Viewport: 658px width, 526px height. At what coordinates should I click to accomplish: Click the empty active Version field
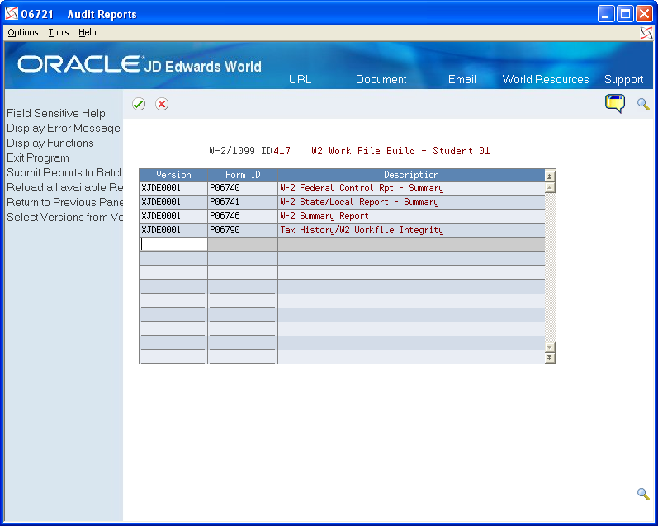coord(173,244)
